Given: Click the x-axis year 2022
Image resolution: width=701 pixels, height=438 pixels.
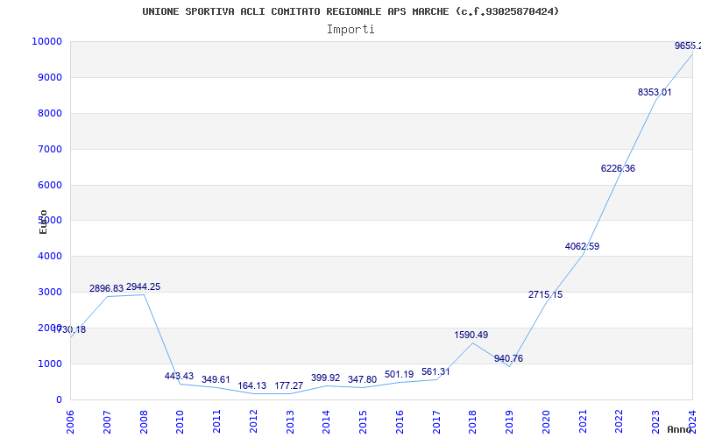Looking at the screenshot, I should point(620,422).
